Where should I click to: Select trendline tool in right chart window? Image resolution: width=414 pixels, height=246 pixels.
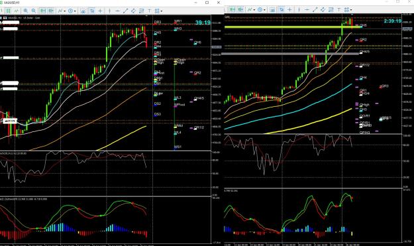315,10
